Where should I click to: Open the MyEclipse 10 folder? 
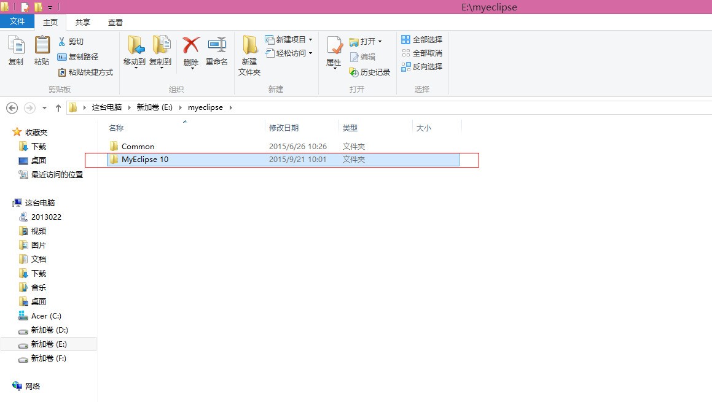coord(146,159)
